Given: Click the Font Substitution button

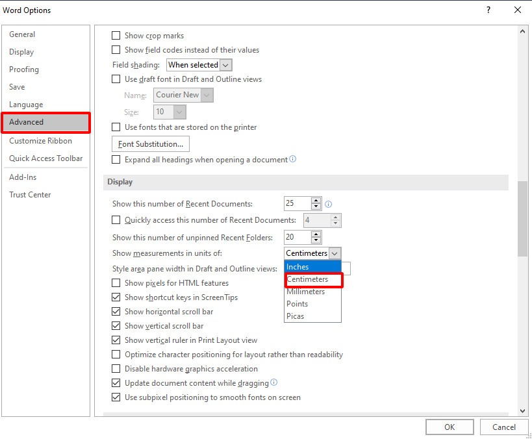Looking at the screenshot, I should [x=151, y=144].
